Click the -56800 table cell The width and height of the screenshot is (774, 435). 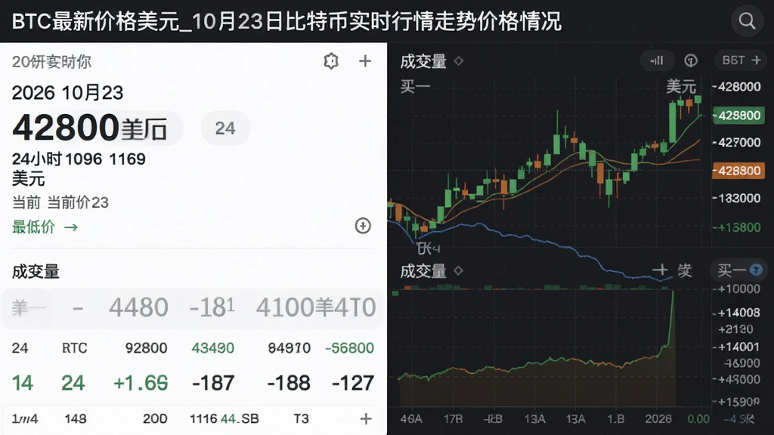coord(349,348)
